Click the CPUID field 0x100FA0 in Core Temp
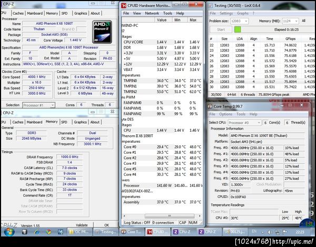Viewport: 316px width, 247px height. coord(267,197)
